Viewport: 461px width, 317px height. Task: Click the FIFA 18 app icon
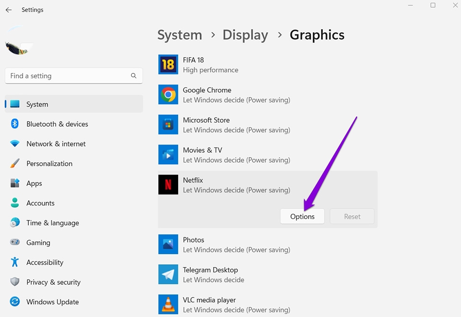[x=168, y=64]
